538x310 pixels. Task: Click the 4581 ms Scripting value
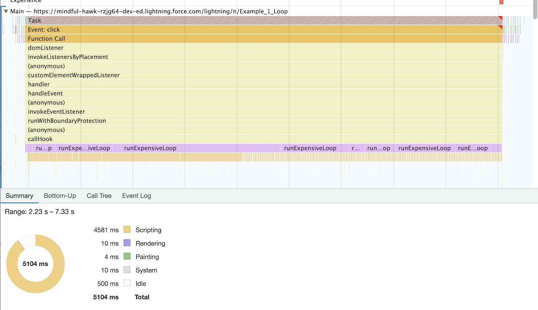[x=106, y=230]
